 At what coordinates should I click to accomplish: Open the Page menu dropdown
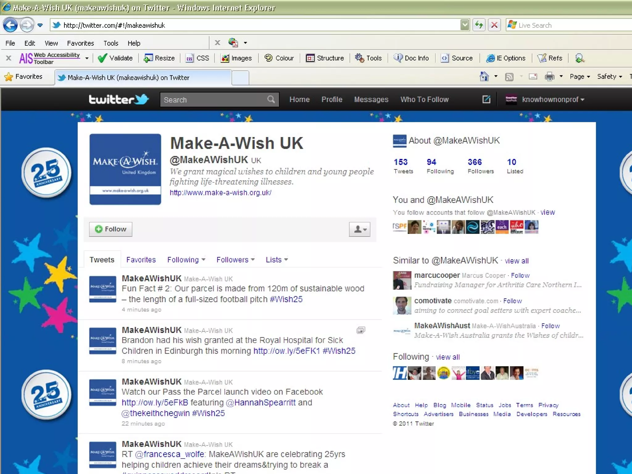point(580,77)
